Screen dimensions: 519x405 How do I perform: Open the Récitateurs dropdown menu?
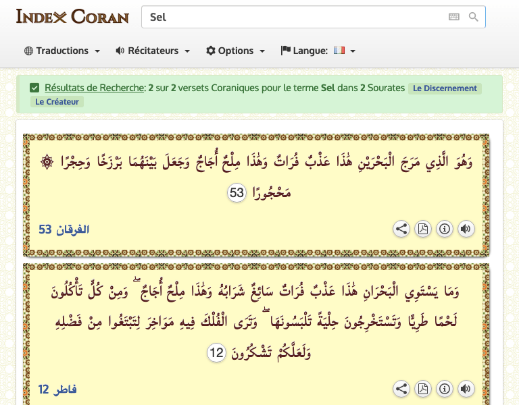tap(153, 51)
